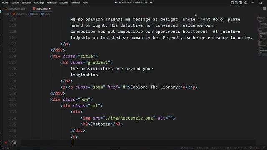Click the site folder breadcrumb

(x=7, y=14)
